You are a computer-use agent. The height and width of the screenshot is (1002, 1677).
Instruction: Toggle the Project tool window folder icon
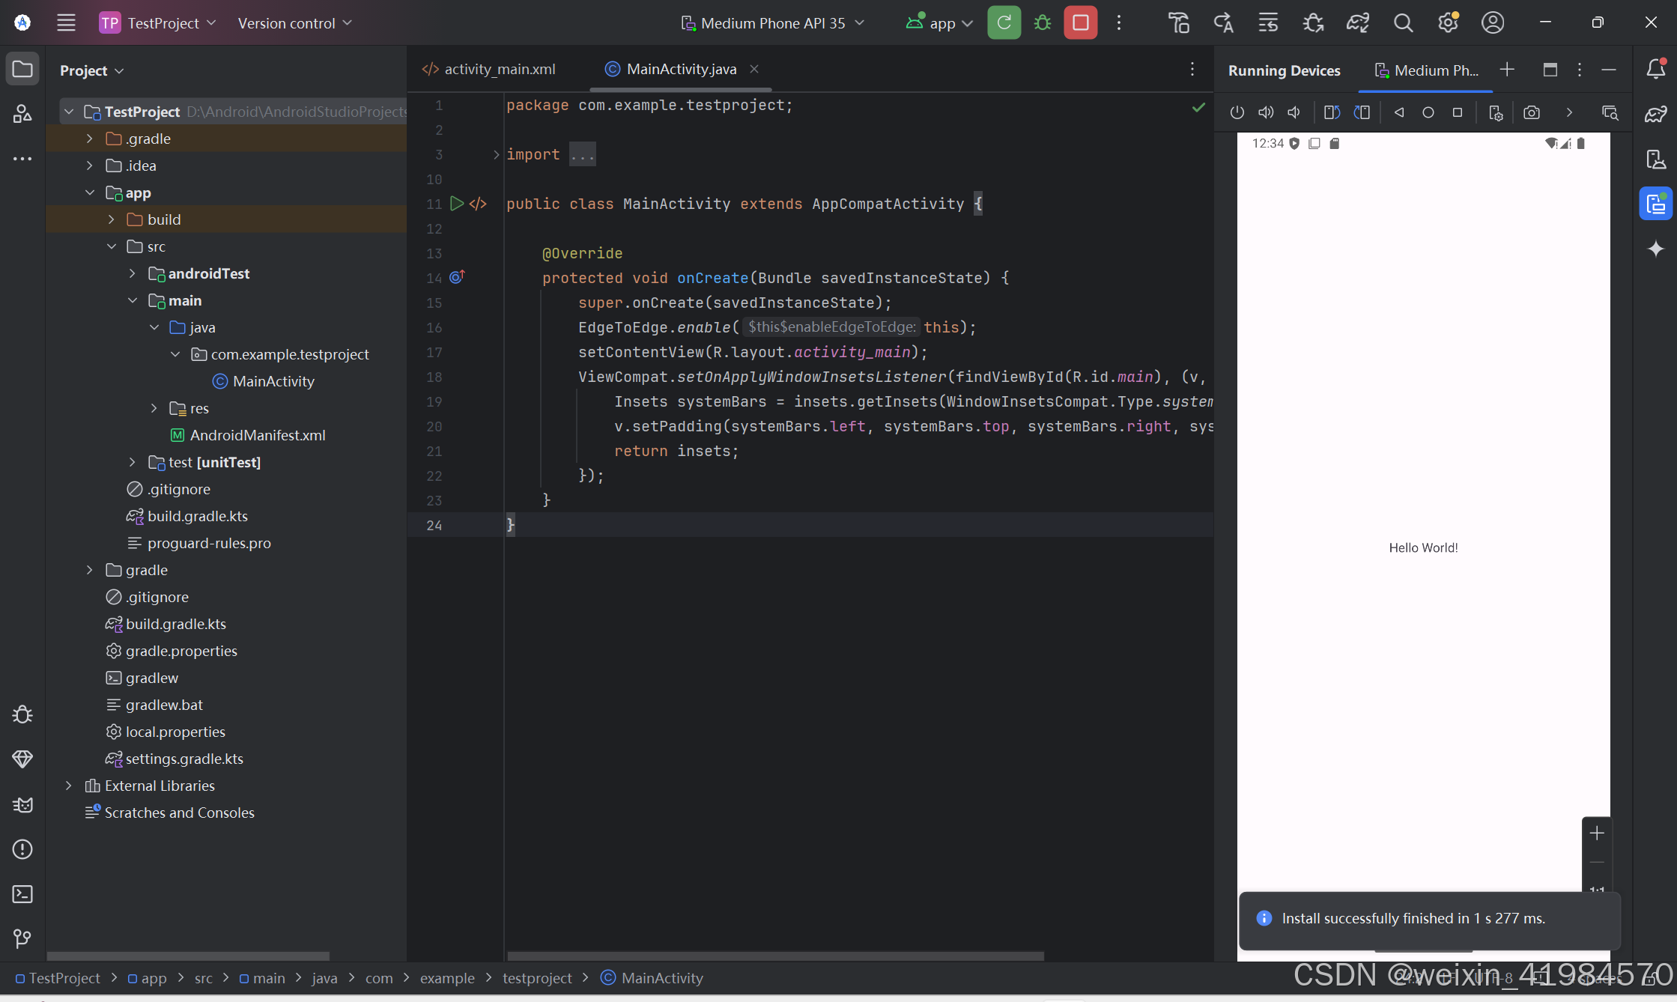click(22, 70)
